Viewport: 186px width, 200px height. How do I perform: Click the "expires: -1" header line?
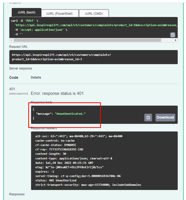coord(45,172)
